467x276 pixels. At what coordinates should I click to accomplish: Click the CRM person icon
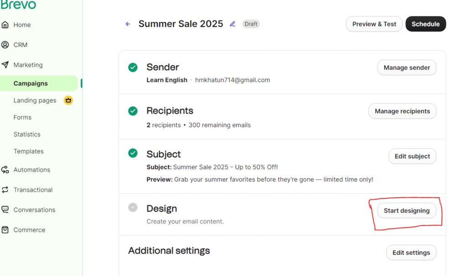[x=5, y=45]
